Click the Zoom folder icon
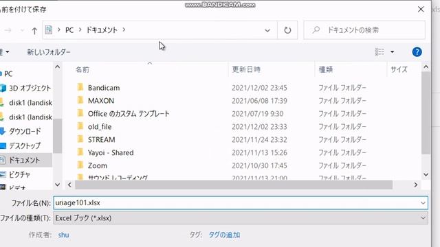 click(80, 165)
